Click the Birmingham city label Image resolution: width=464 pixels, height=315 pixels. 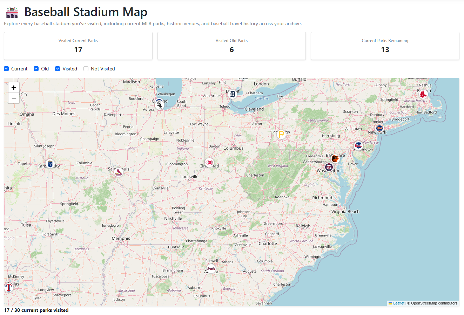173,270
